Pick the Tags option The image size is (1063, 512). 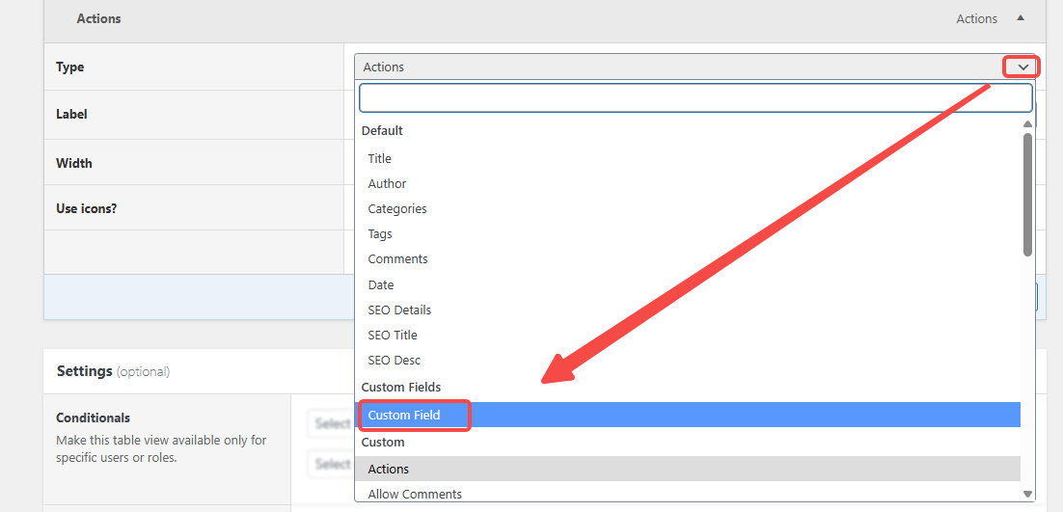click(380, 233)
